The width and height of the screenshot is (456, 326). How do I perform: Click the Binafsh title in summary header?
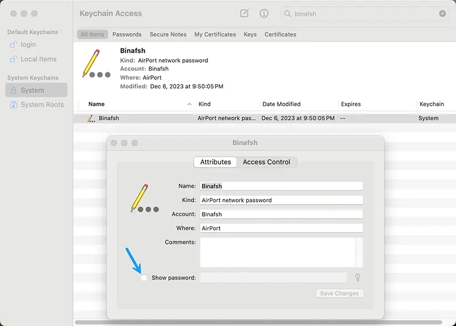[x=133, y=51]
